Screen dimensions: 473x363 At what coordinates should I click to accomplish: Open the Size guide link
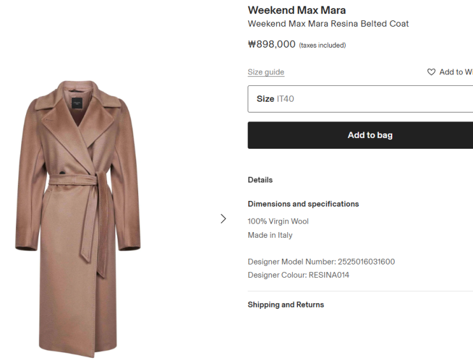[x=265, y=72]
